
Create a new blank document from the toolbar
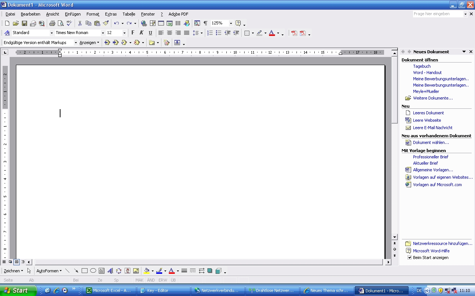pos(7,23)
